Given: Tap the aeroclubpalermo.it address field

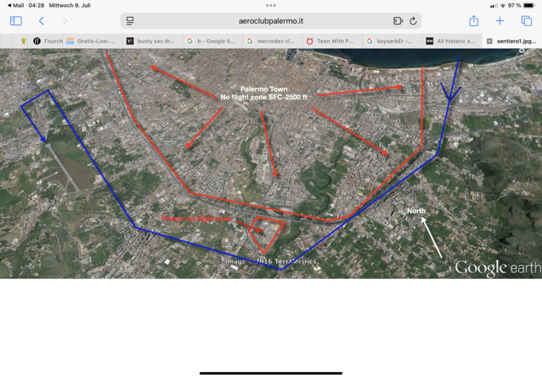Looking at the screenshot, I should click(271, 21).
